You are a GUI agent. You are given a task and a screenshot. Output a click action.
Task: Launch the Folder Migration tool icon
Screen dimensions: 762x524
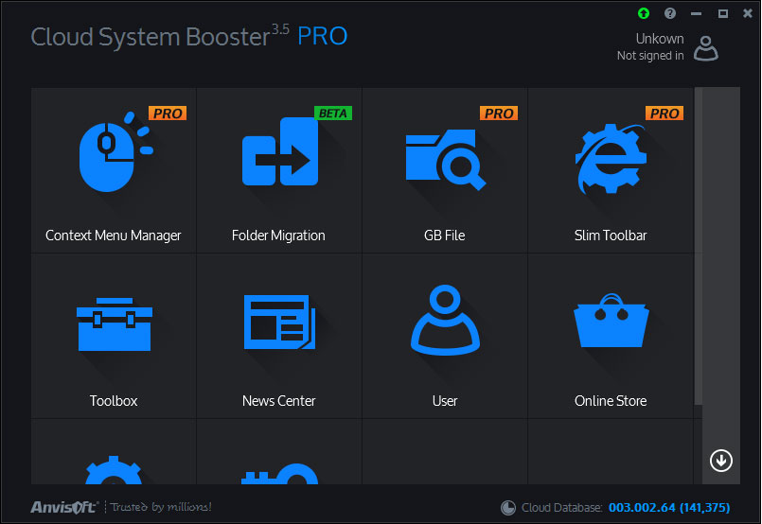(280, 151)
